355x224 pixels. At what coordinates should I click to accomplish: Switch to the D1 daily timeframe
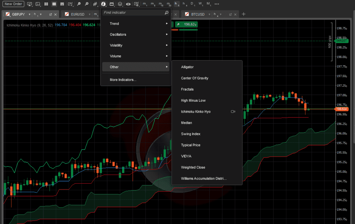tap(192, 4)
